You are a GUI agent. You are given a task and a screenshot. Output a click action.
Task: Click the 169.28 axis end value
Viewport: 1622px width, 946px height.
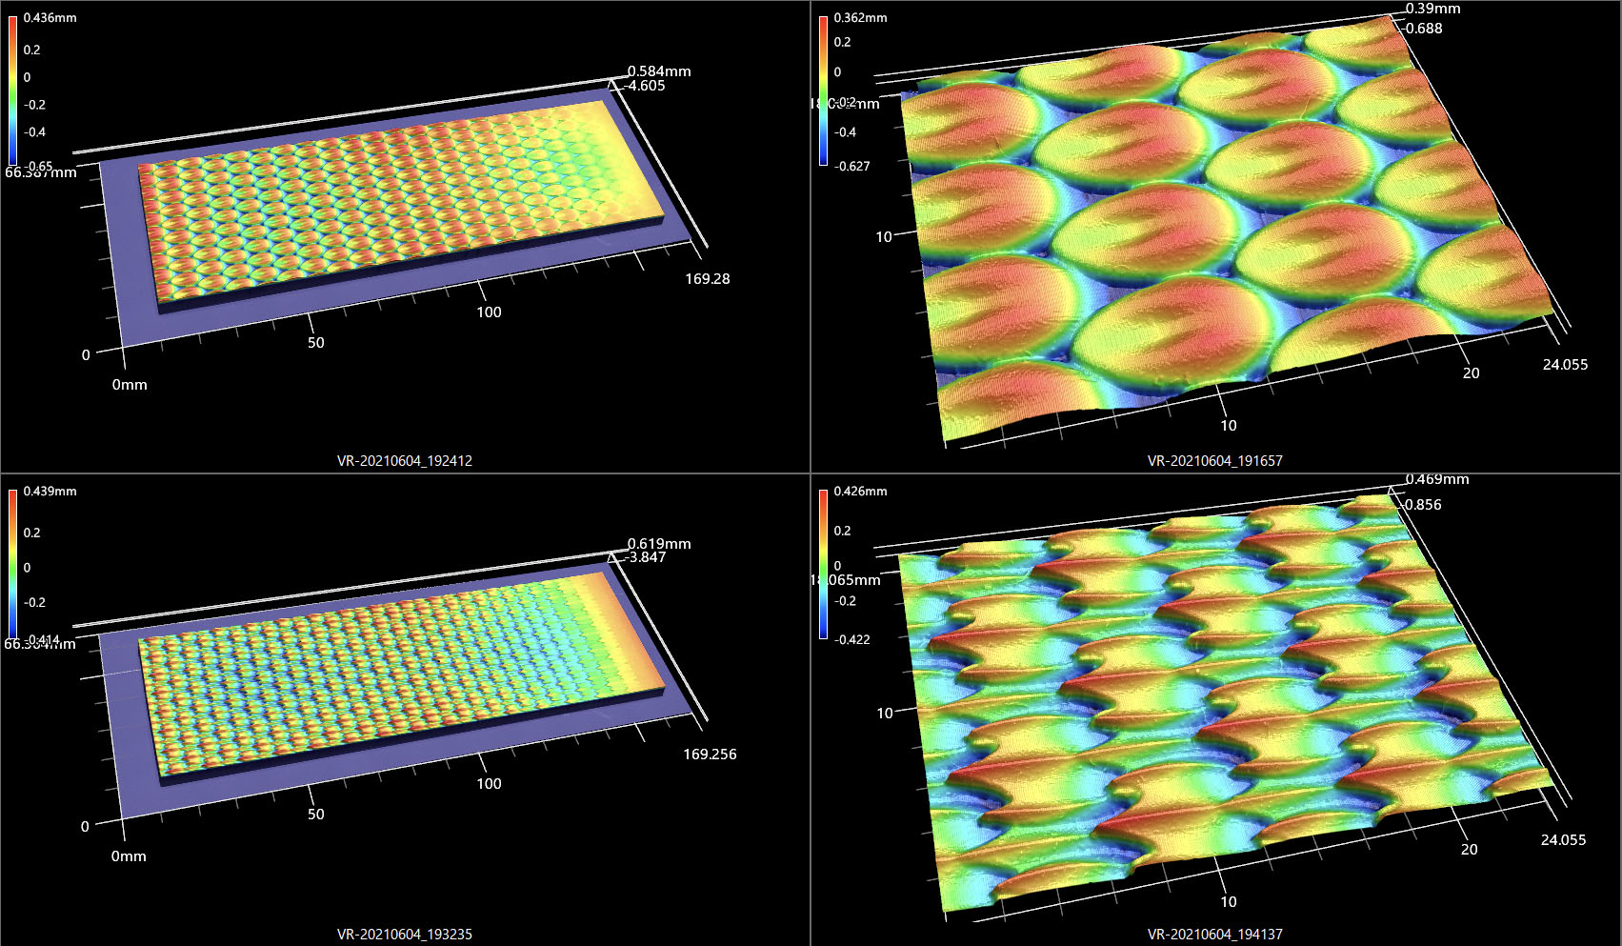click(707, 279)
